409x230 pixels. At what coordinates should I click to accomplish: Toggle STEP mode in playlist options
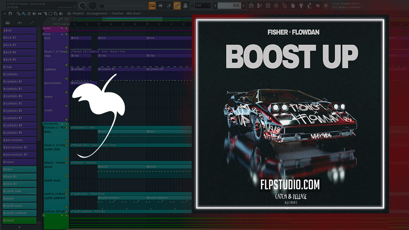pyautogui.click(x=59, y=24)
